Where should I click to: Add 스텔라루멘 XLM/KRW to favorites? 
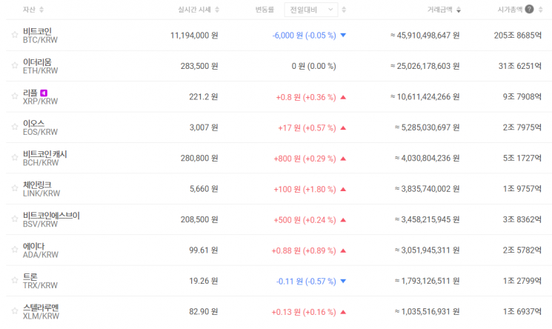coord(14,310)
